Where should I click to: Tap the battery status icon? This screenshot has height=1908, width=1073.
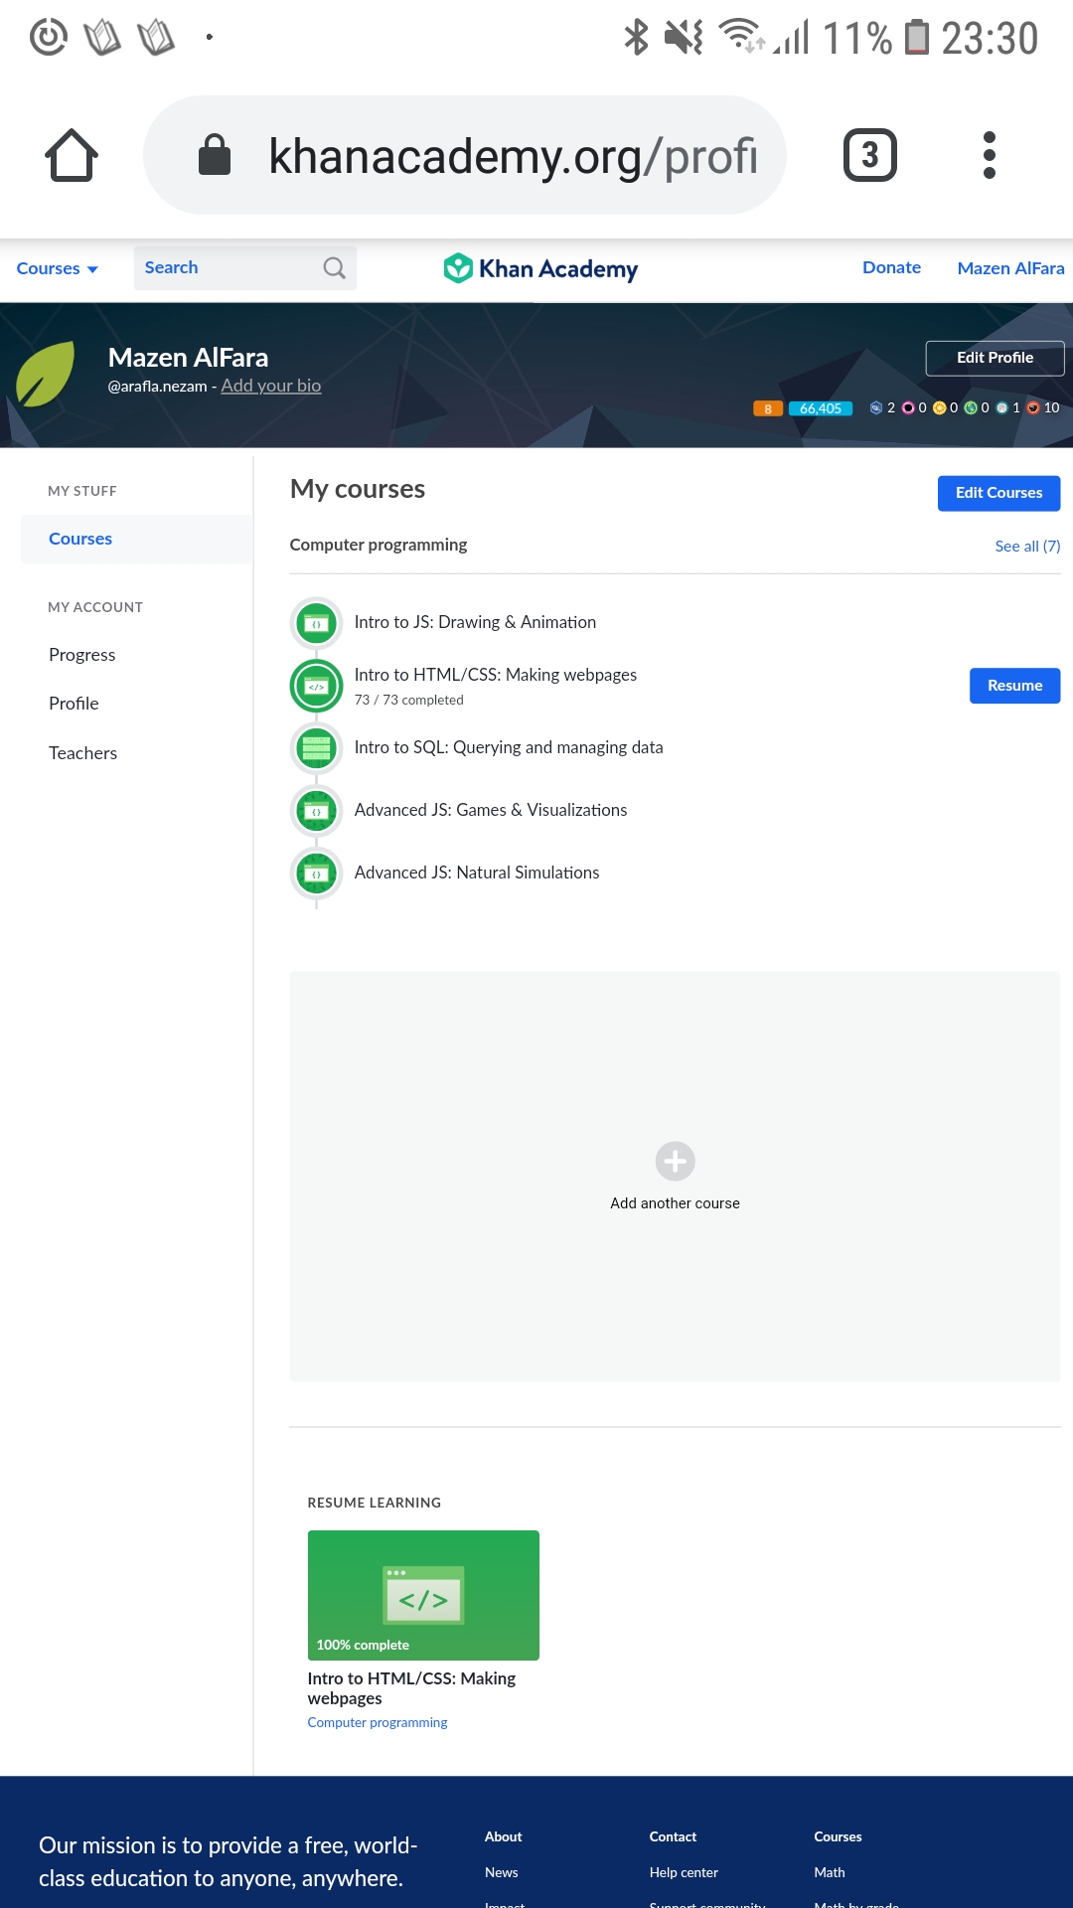pyautogui.click(x=917, y=38)
